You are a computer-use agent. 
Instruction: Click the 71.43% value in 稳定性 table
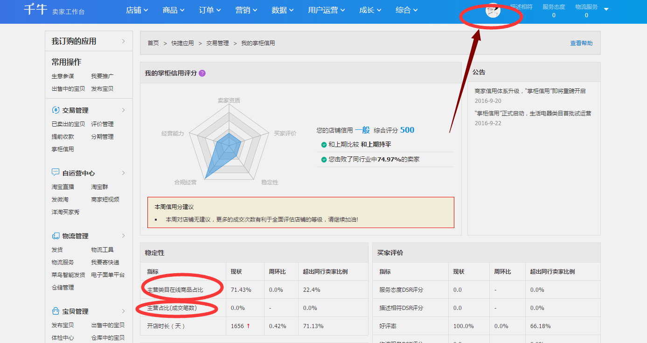point(241,289)
